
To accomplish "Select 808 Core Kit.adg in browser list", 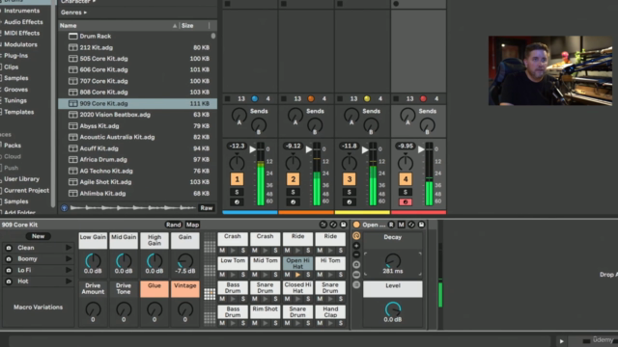I will [x=137, y=93].
